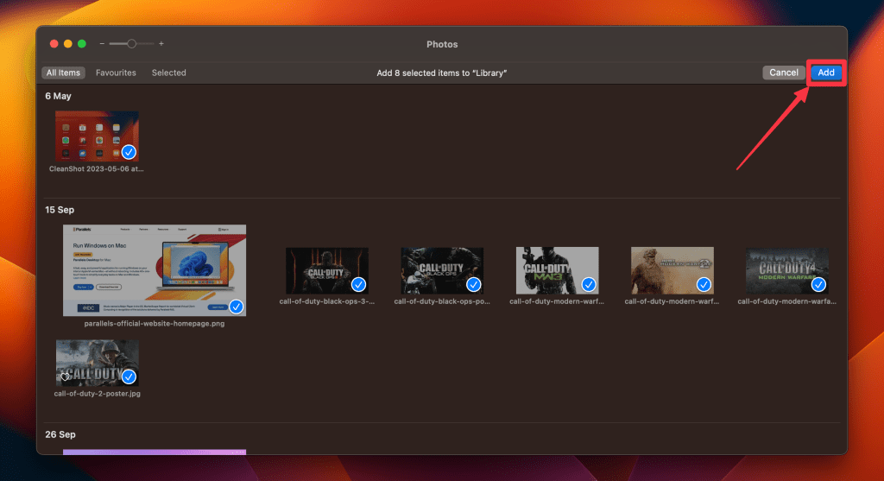Open the Favourites tab

pyautogui.click(x=116, y=73)
